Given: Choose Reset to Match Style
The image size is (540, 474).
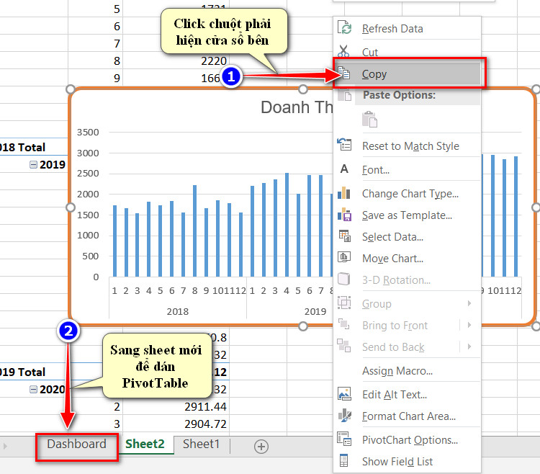Looking at the screenshot, I should [x=410, y=146].
